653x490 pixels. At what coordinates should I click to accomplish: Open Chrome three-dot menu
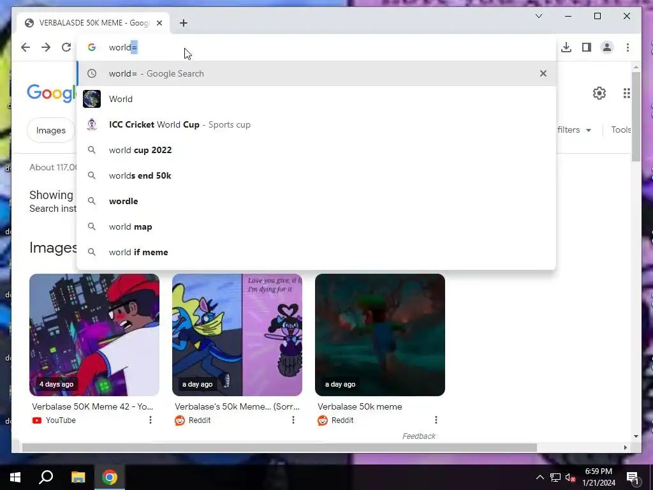(x=627, y=47)
